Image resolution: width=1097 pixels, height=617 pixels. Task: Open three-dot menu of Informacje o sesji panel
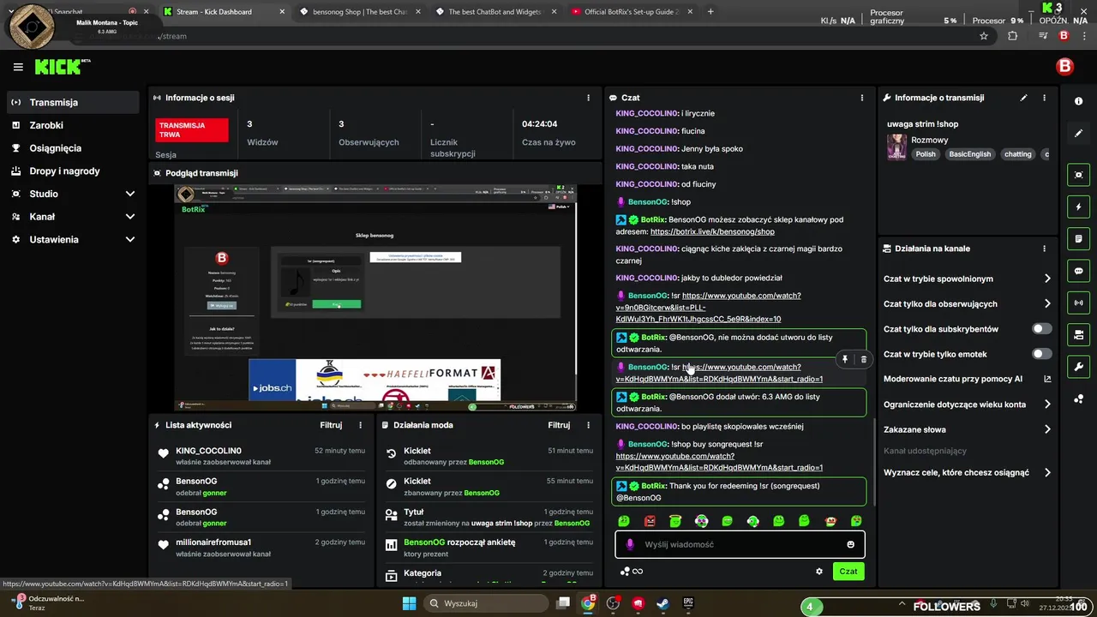pos(588,98)
